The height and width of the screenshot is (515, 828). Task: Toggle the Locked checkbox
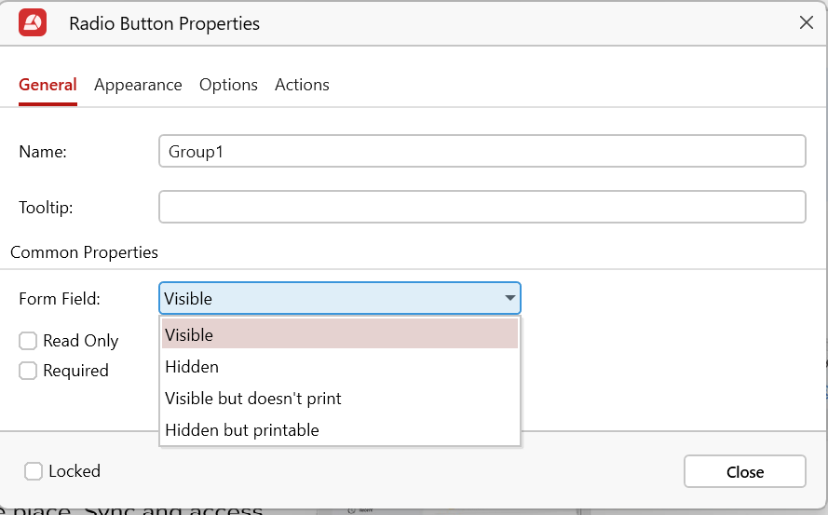click(x=34, y=471)
